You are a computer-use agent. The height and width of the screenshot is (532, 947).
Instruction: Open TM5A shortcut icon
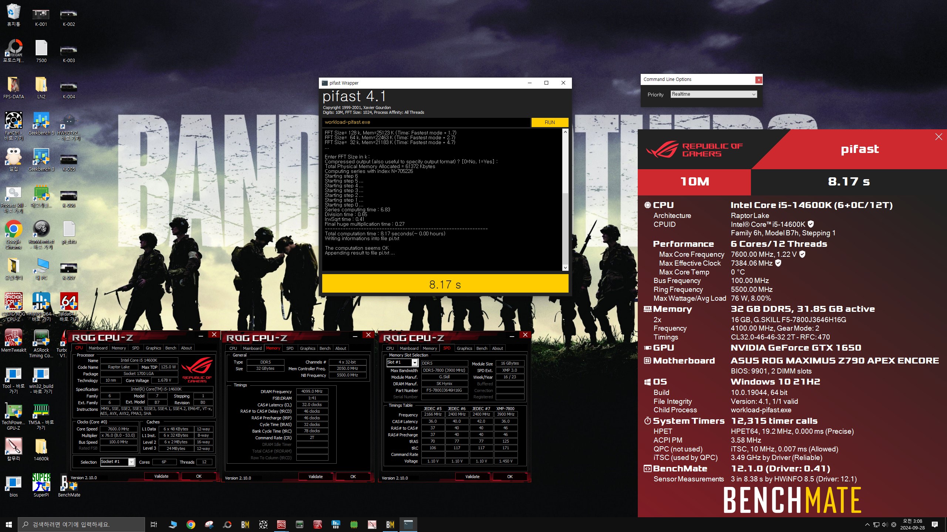[x=41, y=416]
